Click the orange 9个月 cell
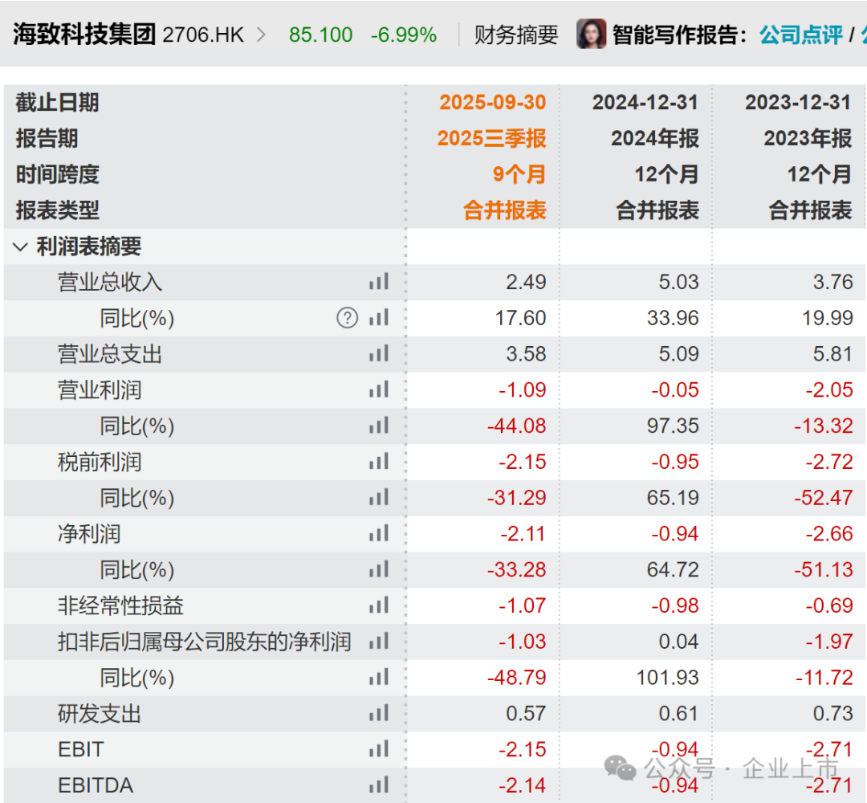 pos(519,174)
